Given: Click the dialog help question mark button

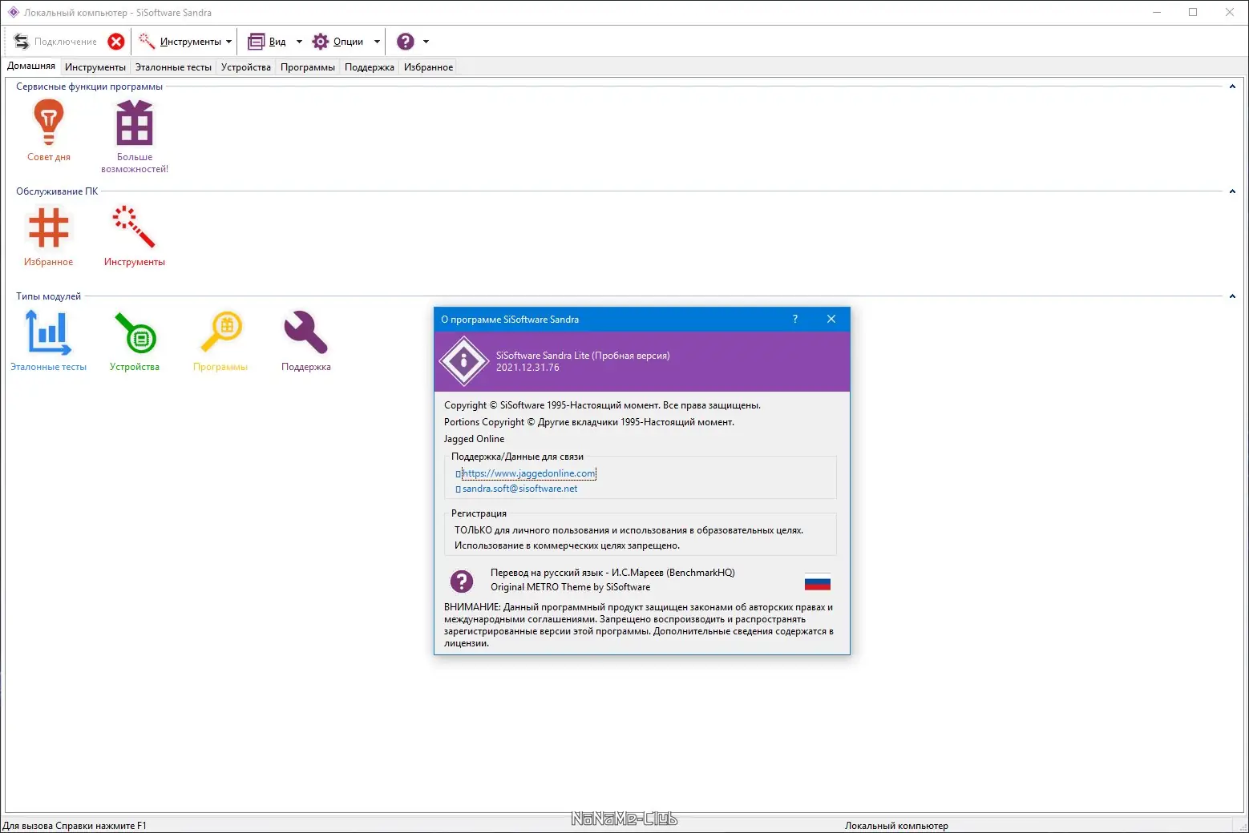Looking at the screenshot, I should [x=795, y=319].
